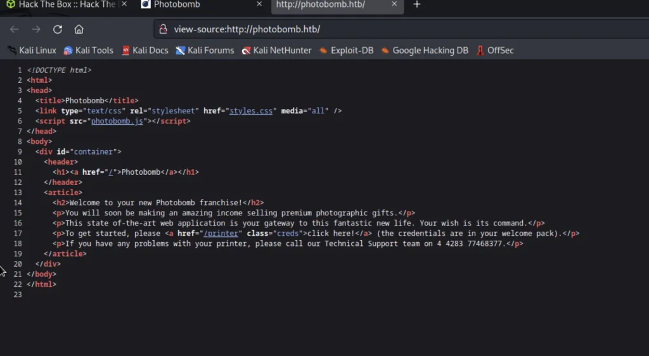Click the "creds" class value
This screenshot has height=356, width=649.
(x=288, y=233)
